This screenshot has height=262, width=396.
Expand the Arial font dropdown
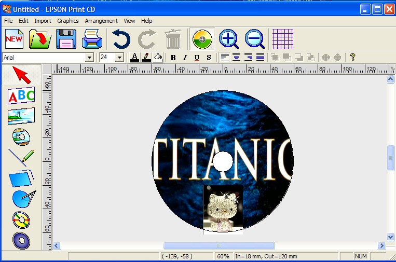(89, 58)
